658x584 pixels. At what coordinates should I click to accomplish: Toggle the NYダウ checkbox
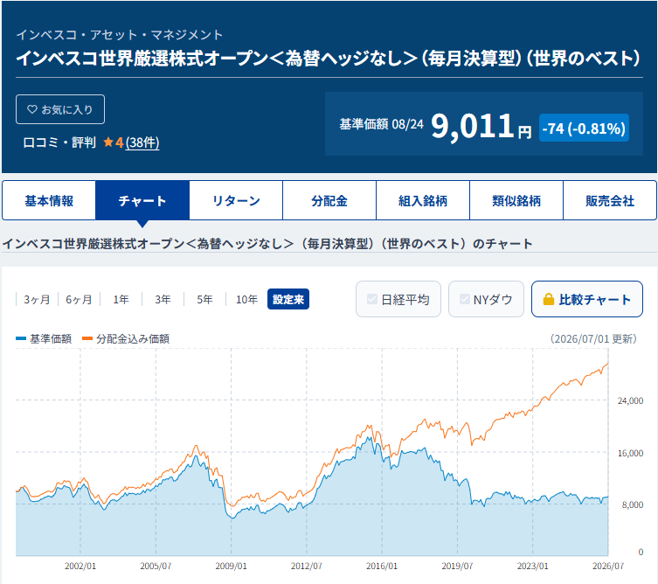pos(464,299)
